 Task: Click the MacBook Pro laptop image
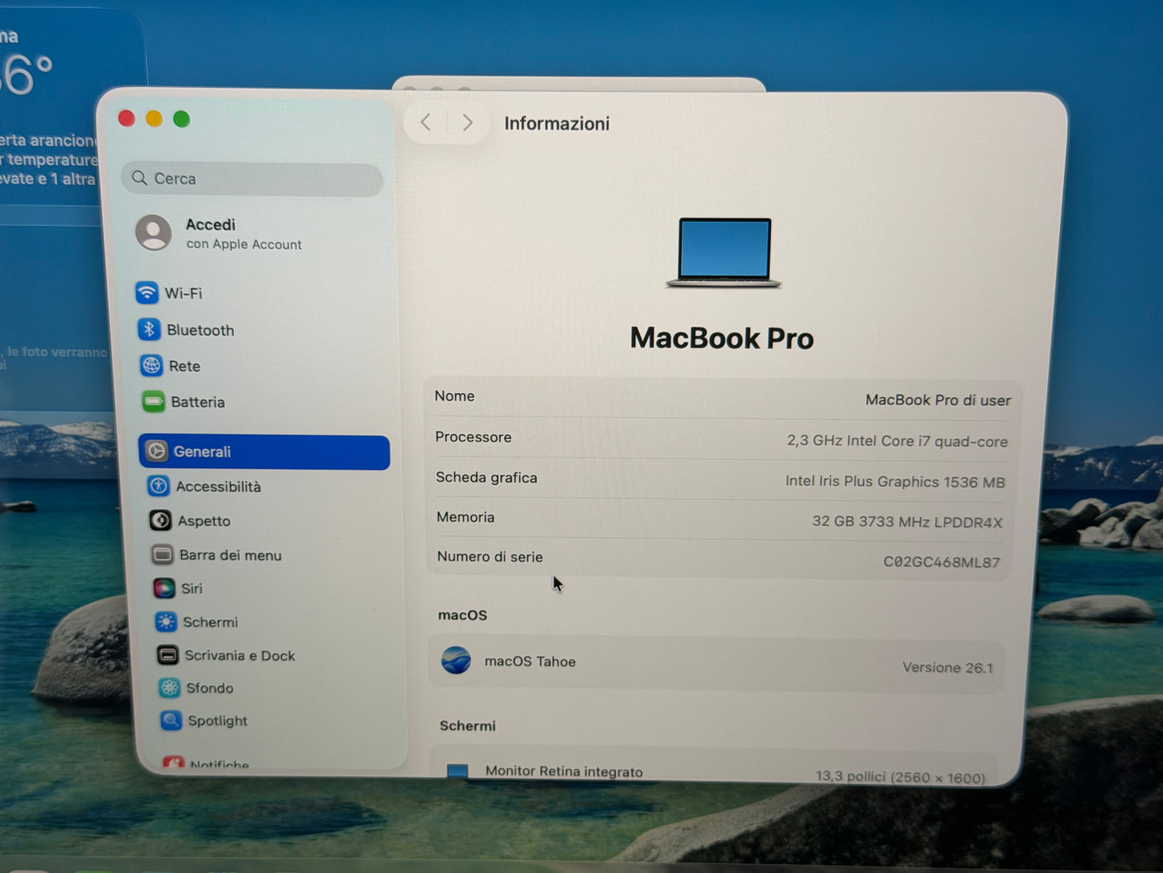[x=724, y=252]
